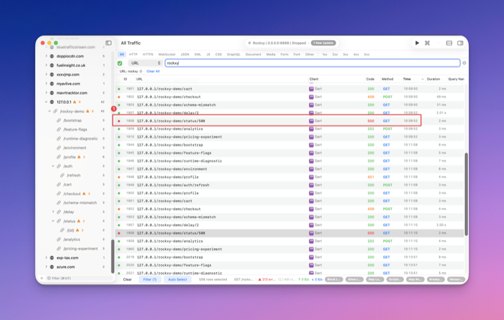Select the GraphQL filter tab
This screenshot has height=320, width=504.
(x=233, y=55)
